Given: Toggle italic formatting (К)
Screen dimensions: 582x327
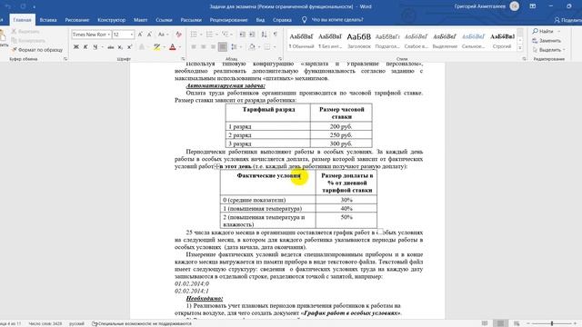Looking at the screenshot, I should [85, 47].
